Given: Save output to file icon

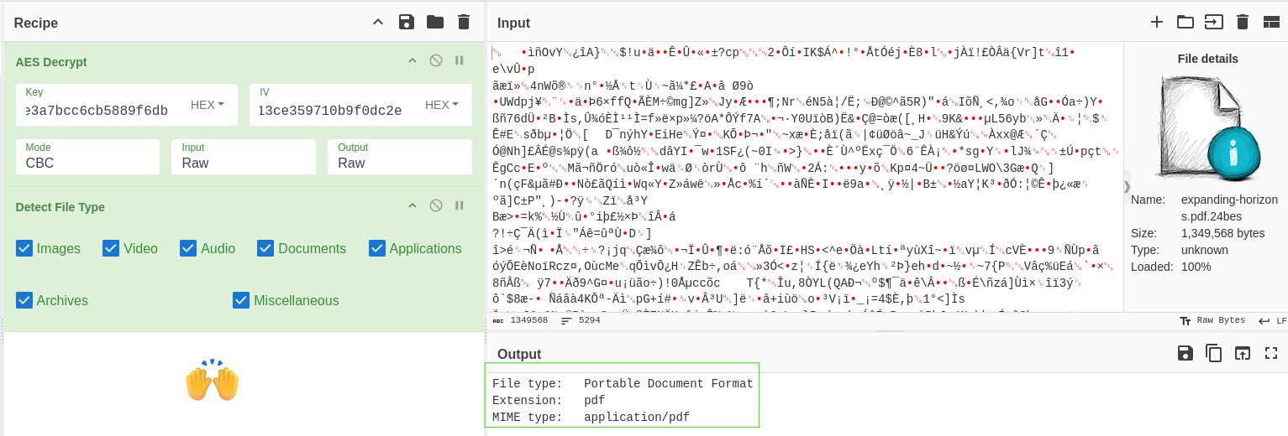Looking at the screenshot, I should [1185, 353].
